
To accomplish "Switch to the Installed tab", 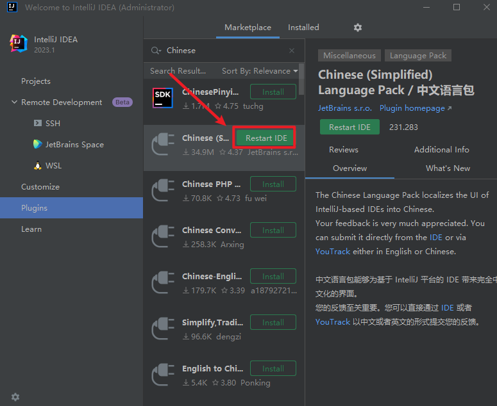I will [303, 28].
